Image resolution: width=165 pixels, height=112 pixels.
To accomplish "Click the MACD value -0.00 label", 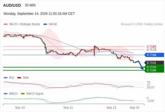I will pyautogui.click(x=150, y=101).
